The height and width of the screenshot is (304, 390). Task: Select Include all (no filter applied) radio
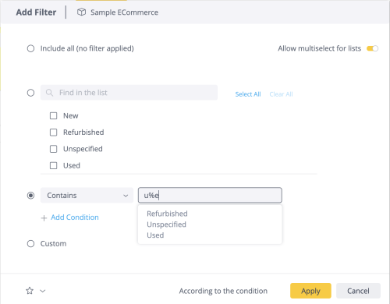[x=30, y=48]
